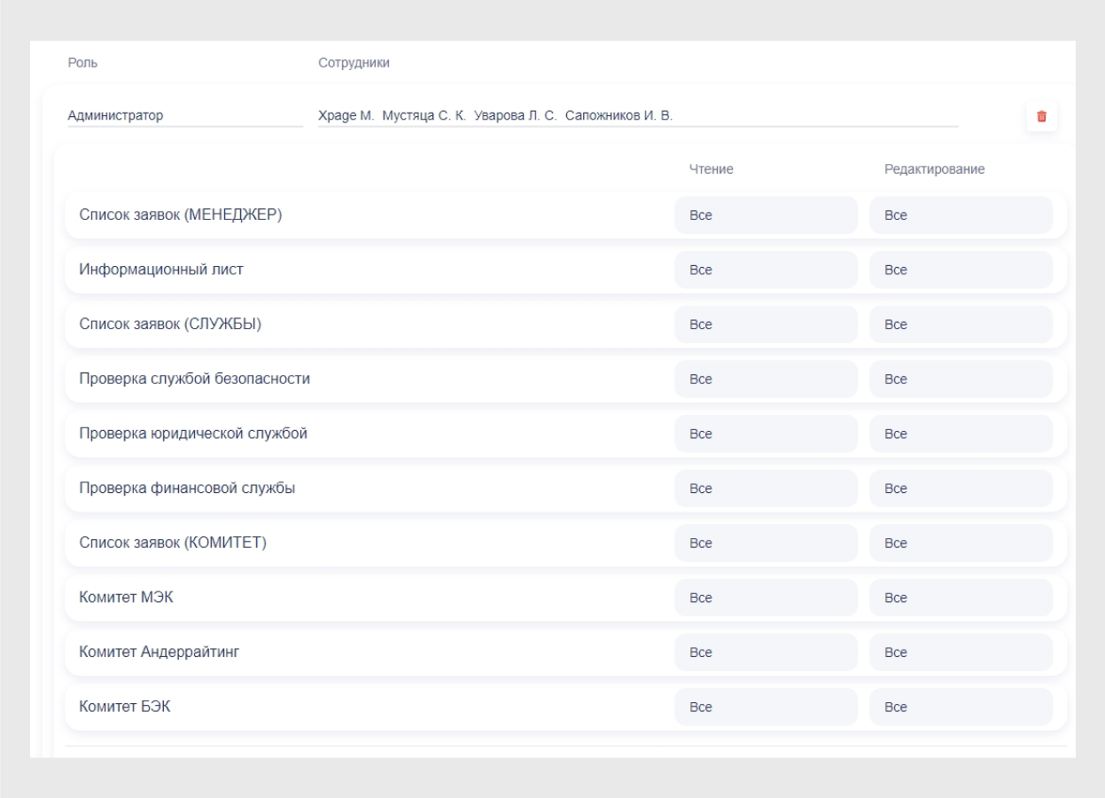Open Редактирование dropdown for Список заявок (МЕНЕДЖЕР)
Image resolution: width=1105 pixels, height=798 pixels.
[961, 215]
